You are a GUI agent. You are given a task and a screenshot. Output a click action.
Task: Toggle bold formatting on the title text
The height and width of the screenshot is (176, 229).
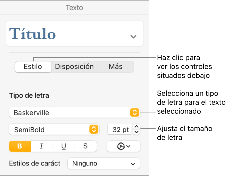pyautogui.click(x=20, y=146)
